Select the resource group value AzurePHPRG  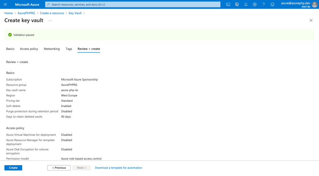[x=69, y=85]
